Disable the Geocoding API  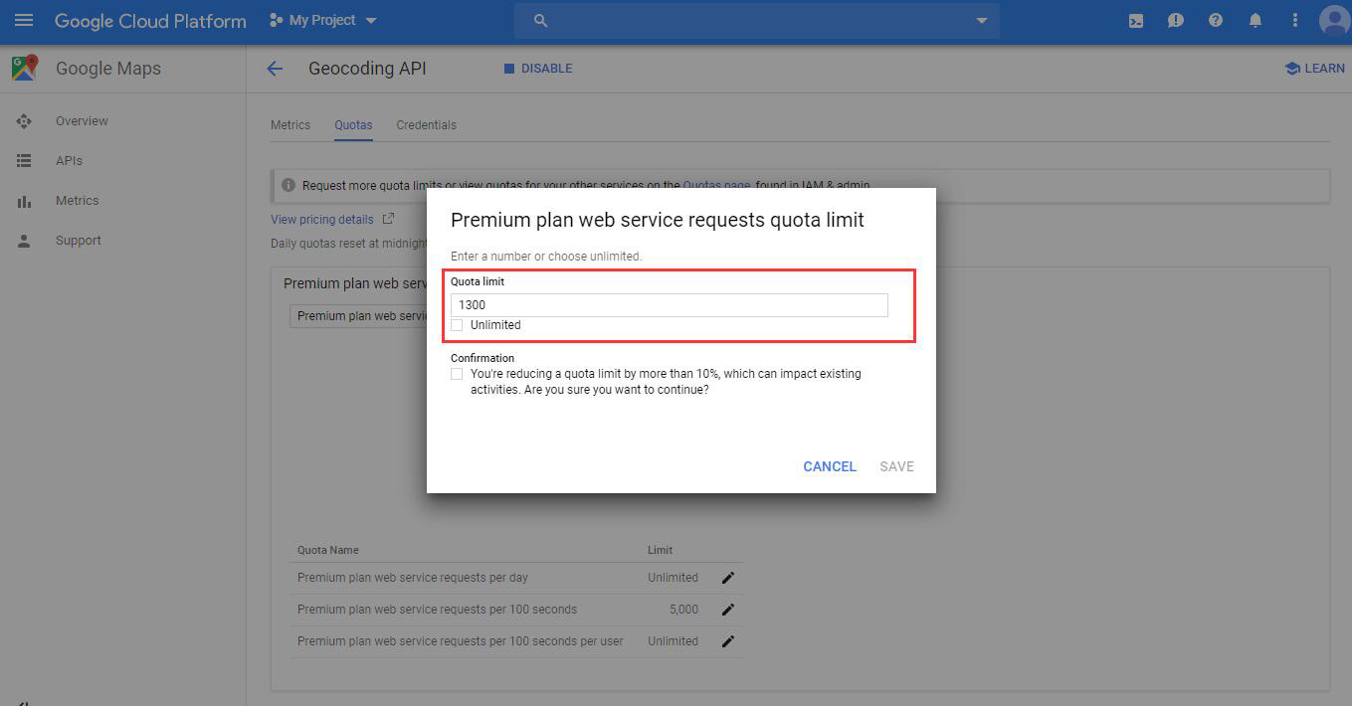click(537, 69)
